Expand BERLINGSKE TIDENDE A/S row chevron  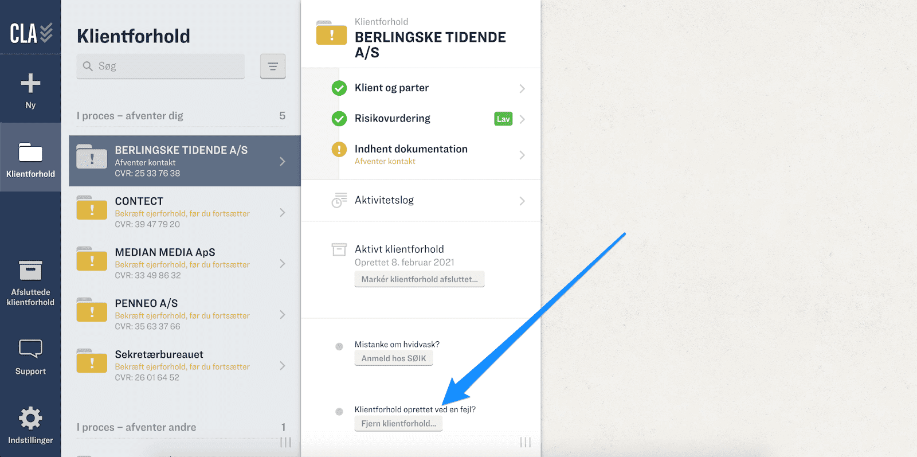point(283,161)
